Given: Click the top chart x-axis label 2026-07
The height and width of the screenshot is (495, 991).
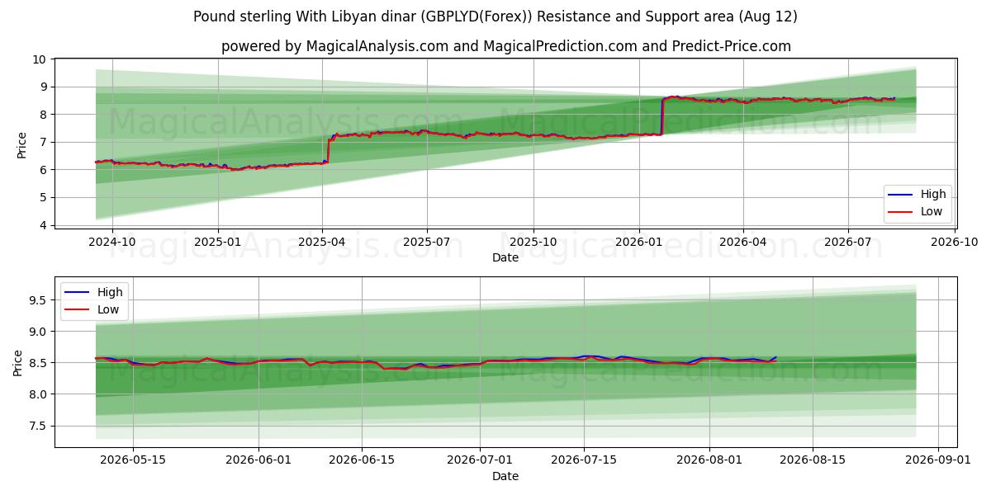Looking at the screenshot, I should 847,243.
